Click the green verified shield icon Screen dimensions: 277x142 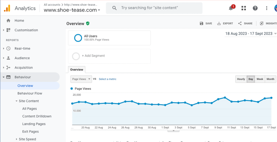click(88, 23)
